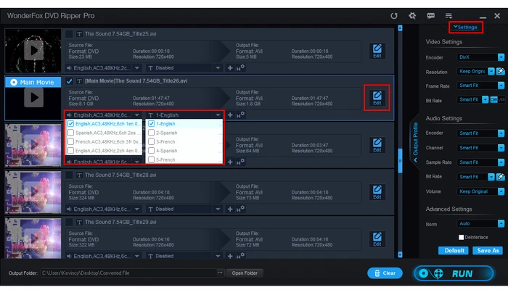Enable the Deinterlace checkbox
This screenshot has height=295, width=508.
click(x=462, y=238)
